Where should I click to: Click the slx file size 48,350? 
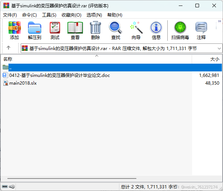[x=212, y=83]
